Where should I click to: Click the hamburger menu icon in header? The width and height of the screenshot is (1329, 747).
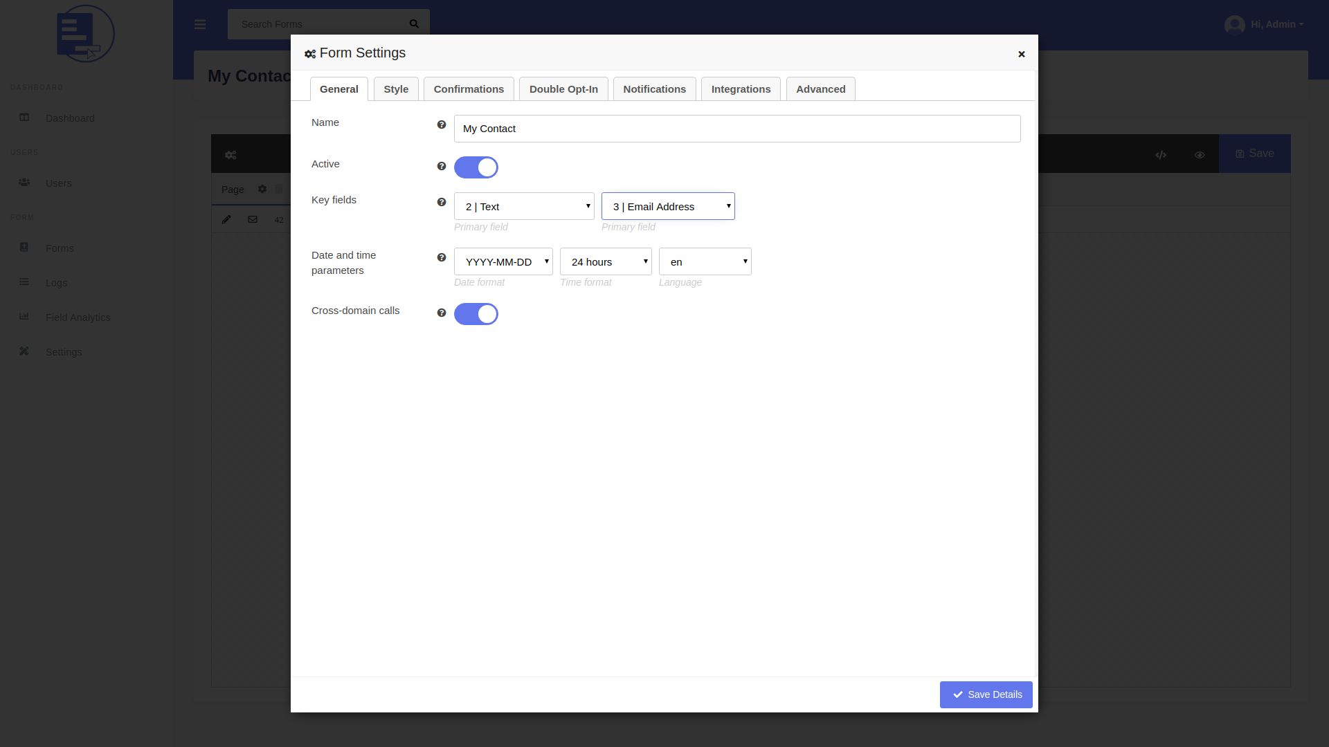click(x=200, y=25)
